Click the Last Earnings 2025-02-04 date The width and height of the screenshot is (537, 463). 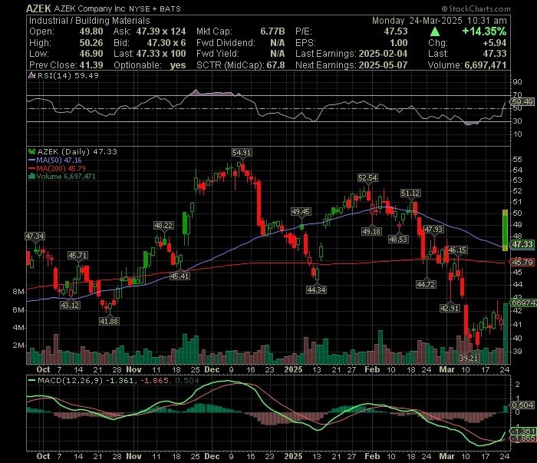383,54
